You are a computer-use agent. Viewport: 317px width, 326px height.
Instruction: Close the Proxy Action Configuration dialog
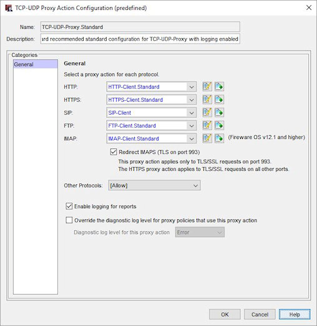click(309, 7)
